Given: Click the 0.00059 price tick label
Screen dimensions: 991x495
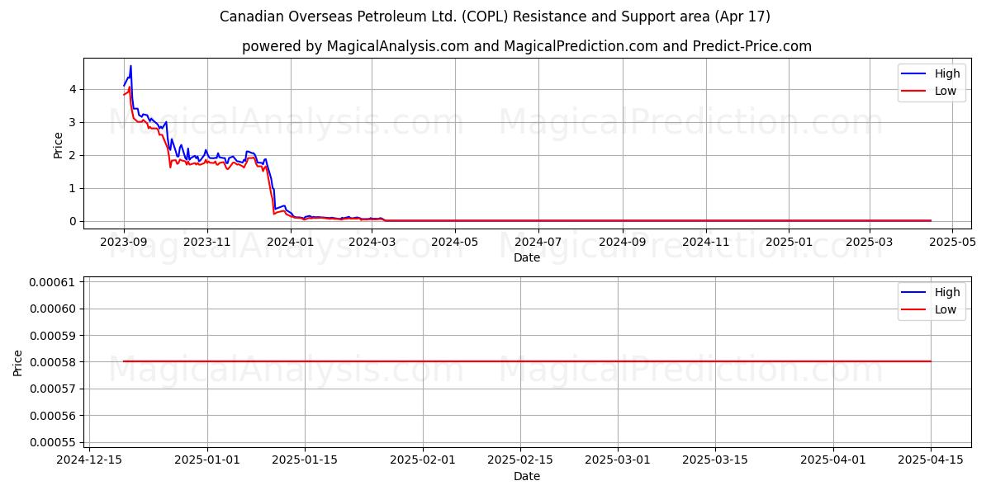Looking at the screenshot, I should point(52,335).
